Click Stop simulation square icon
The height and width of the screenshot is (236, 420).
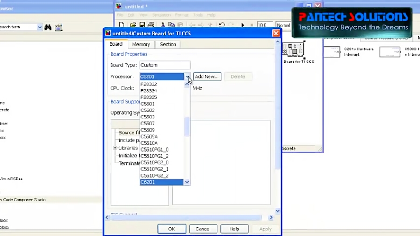[x=252, y=25]
